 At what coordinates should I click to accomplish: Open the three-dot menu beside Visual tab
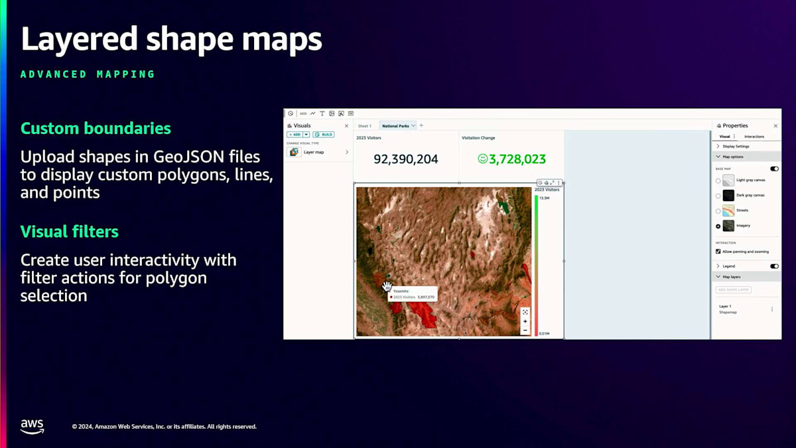[734, 136]
